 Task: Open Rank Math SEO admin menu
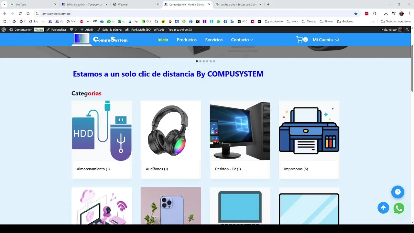[138, 29]
